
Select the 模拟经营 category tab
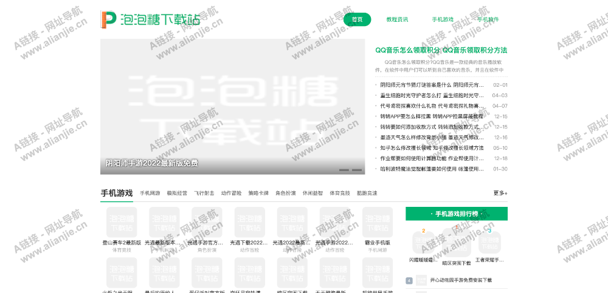click(177, 194)
